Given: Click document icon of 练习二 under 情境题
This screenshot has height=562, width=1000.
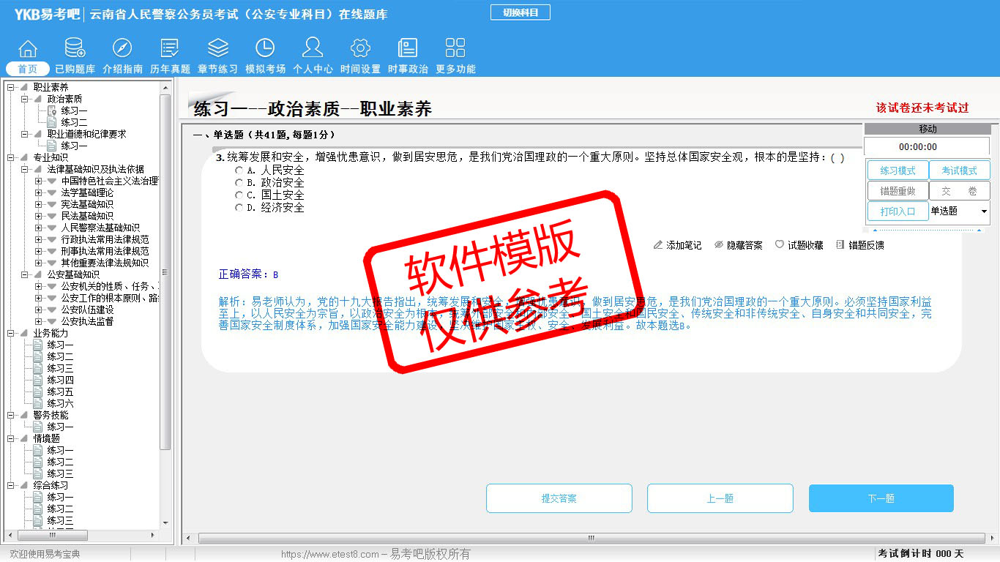Looking at the screenshot, I should tap(38, 462).
